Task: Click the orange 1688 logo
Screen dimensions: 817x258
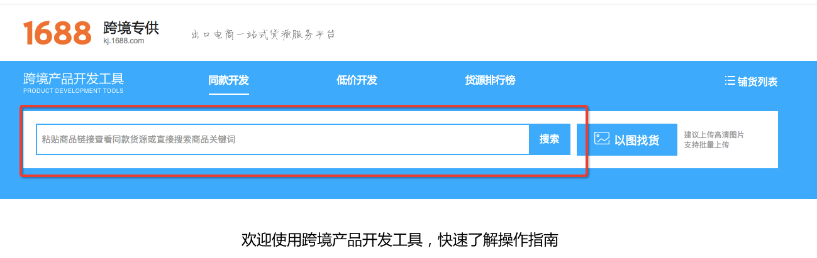Action: [x=57, y=33]
